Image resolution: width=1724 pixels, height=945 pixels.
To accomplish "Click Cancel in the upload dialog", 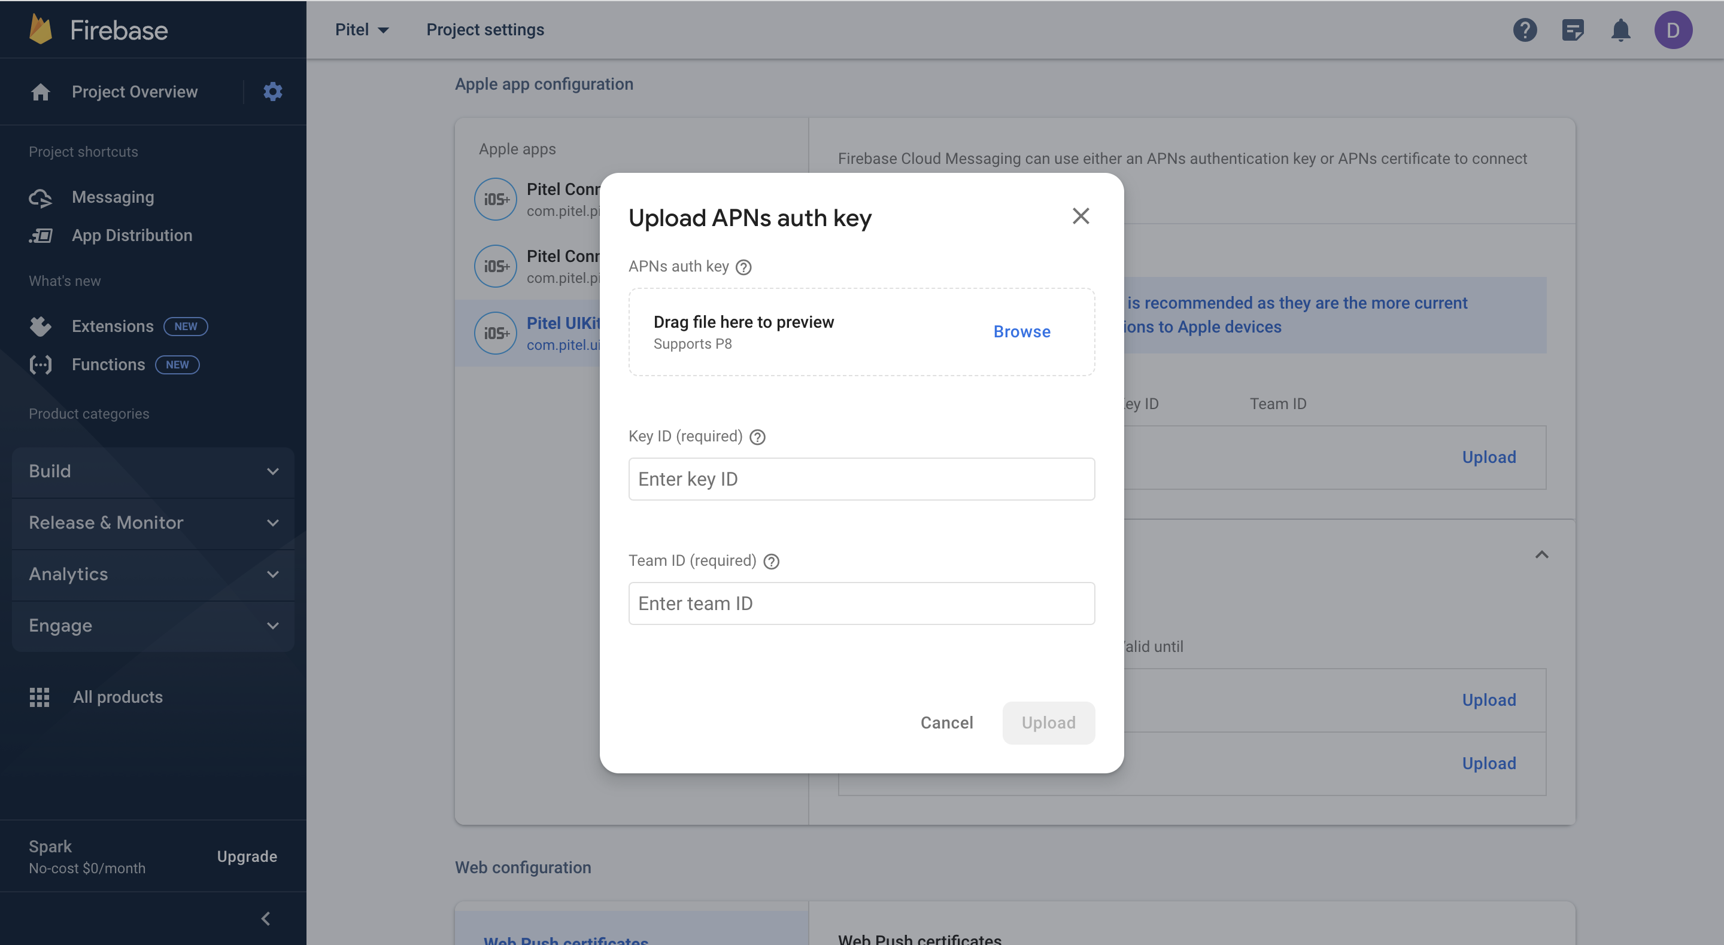I will coord(946,723).
